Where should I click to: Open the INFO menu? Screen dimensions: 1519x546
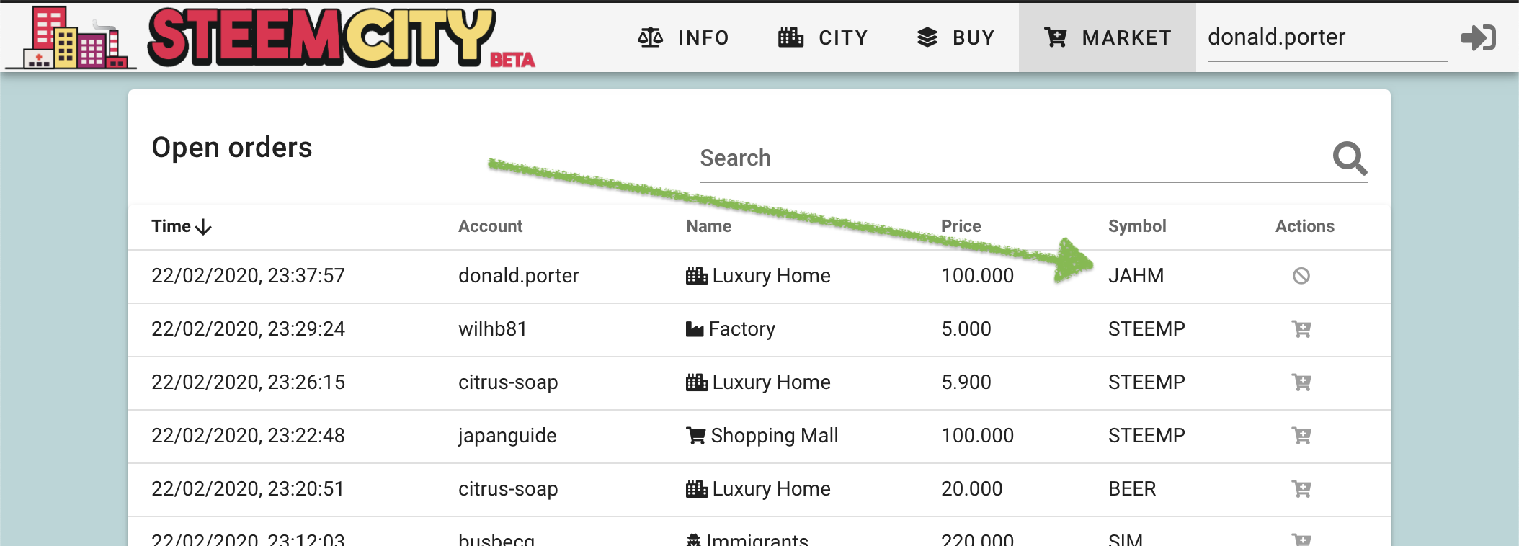683,37
